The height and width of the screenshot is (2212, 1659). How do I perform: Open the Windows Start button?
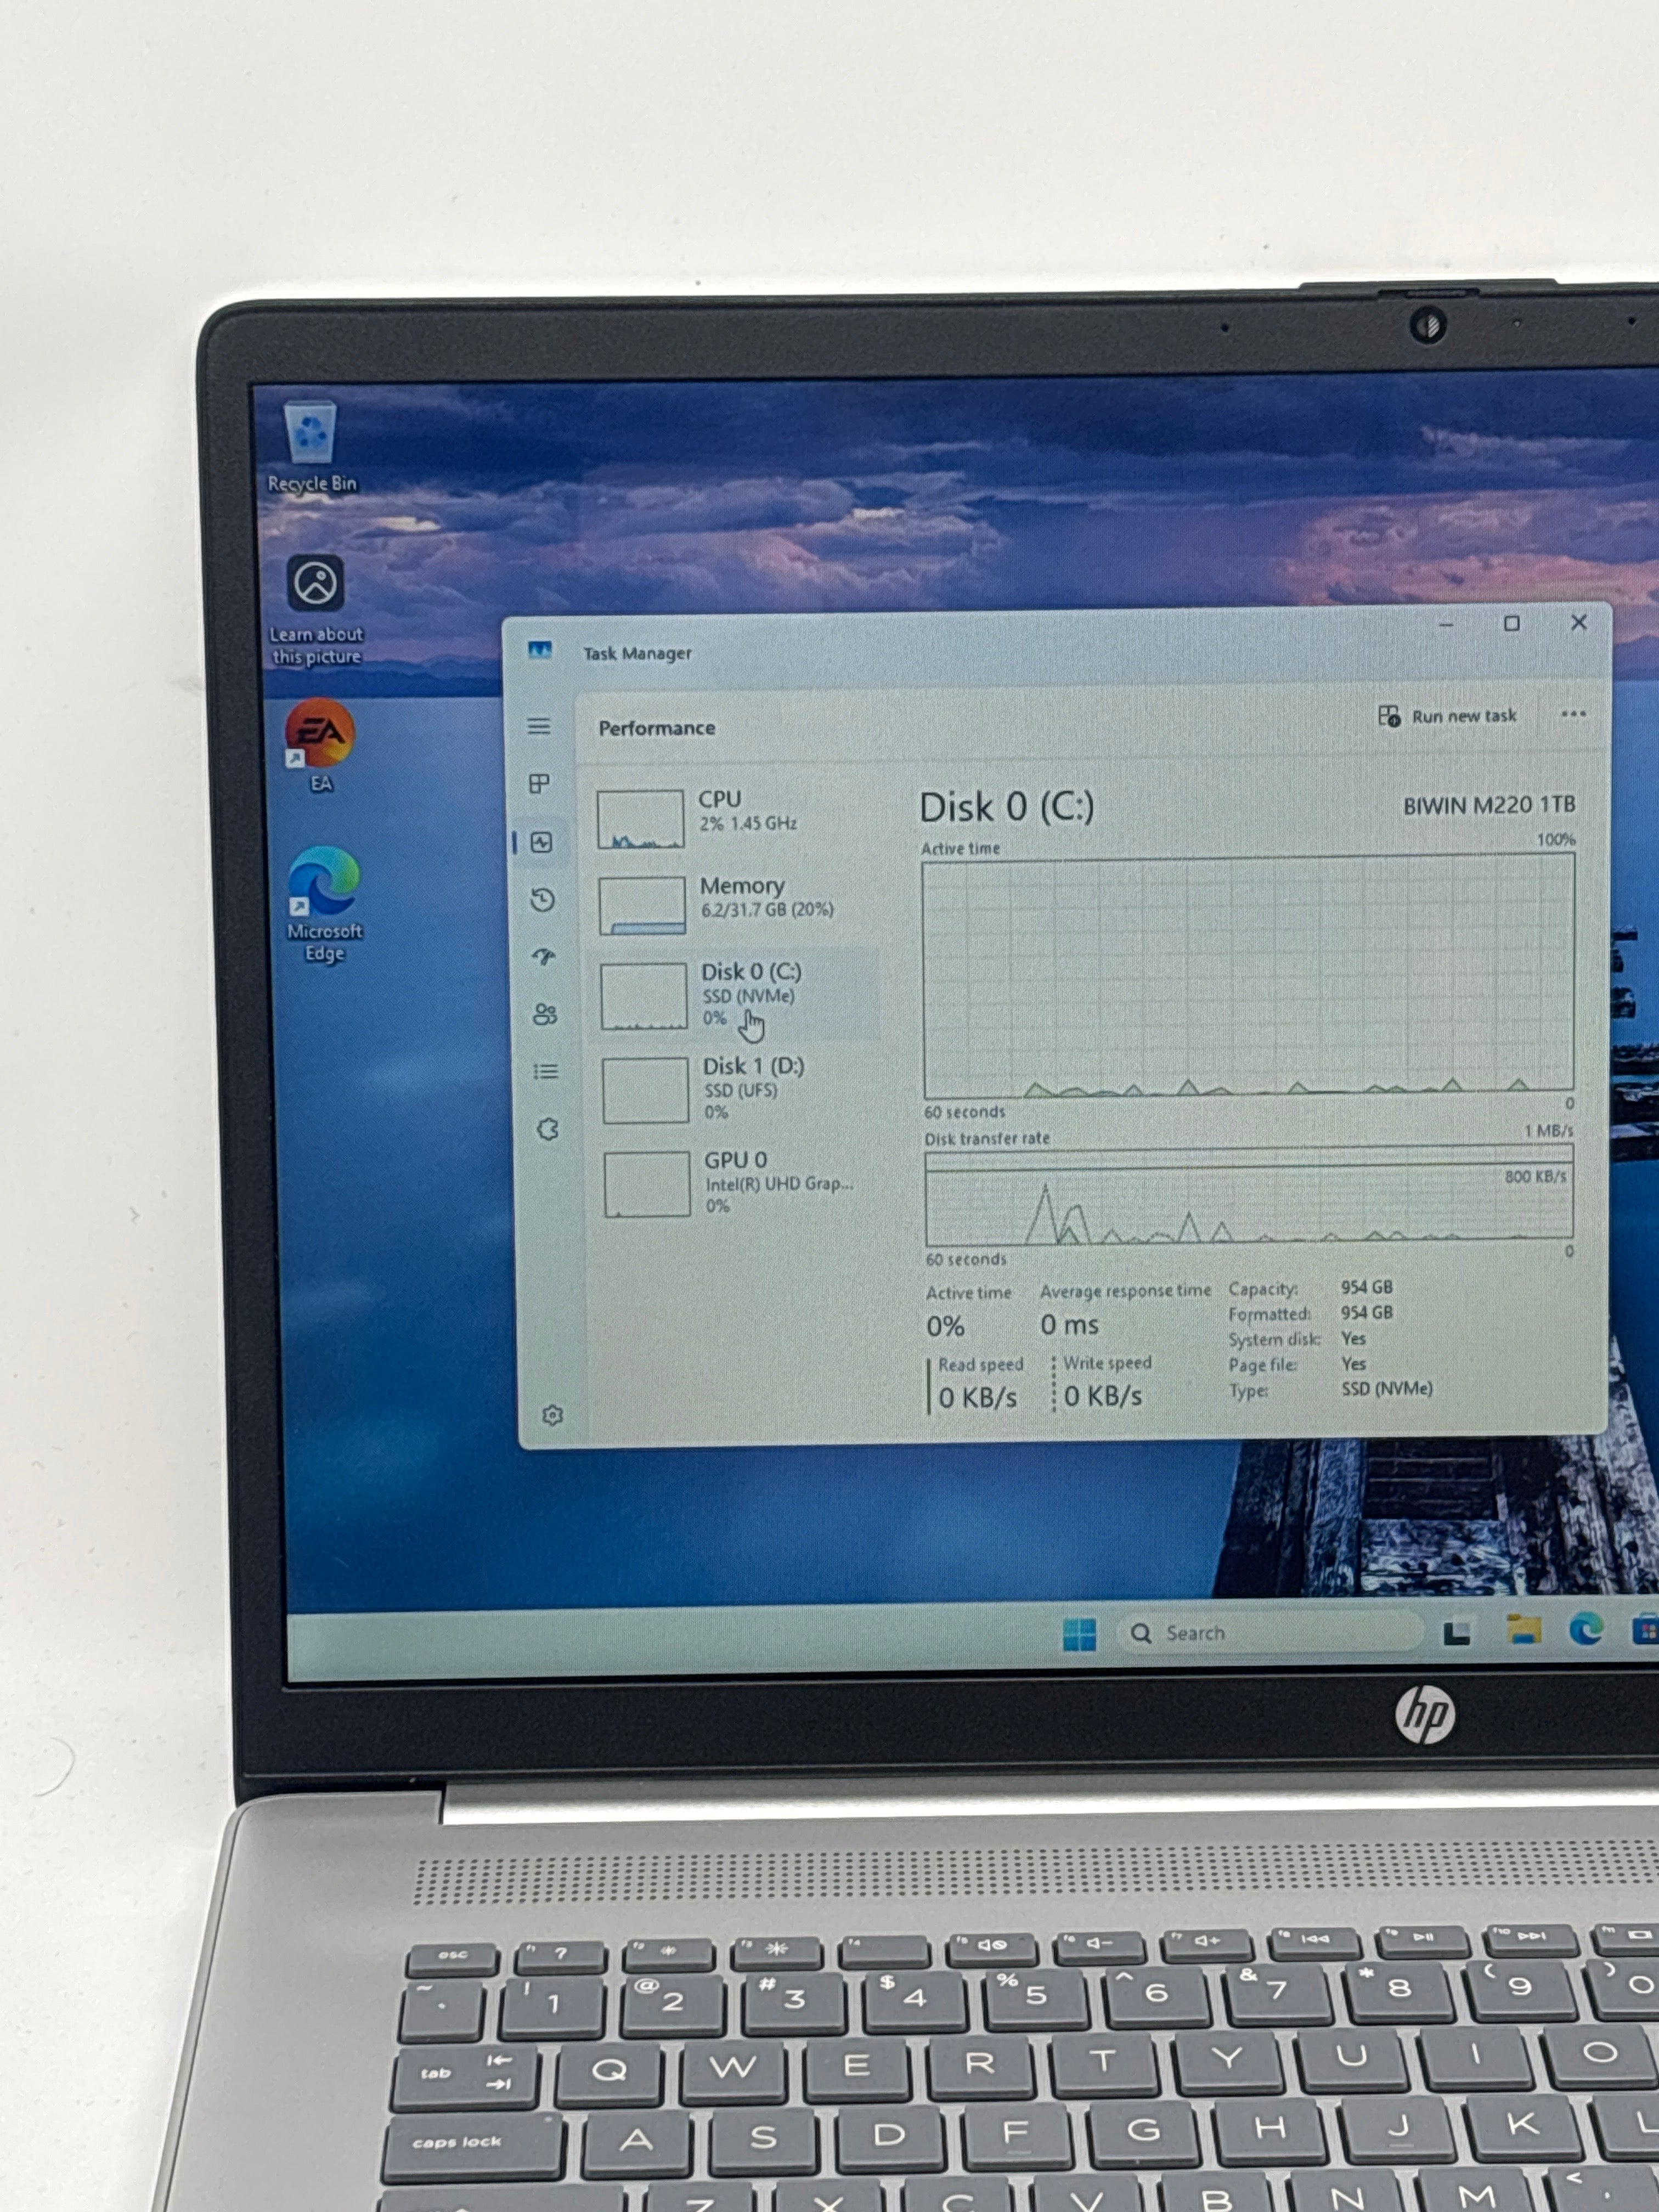pos(1079,1635)
